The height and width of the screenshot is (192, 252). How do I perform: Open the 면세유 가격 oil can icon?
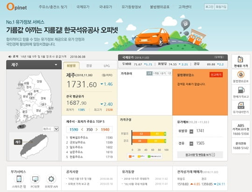point(241,59)
